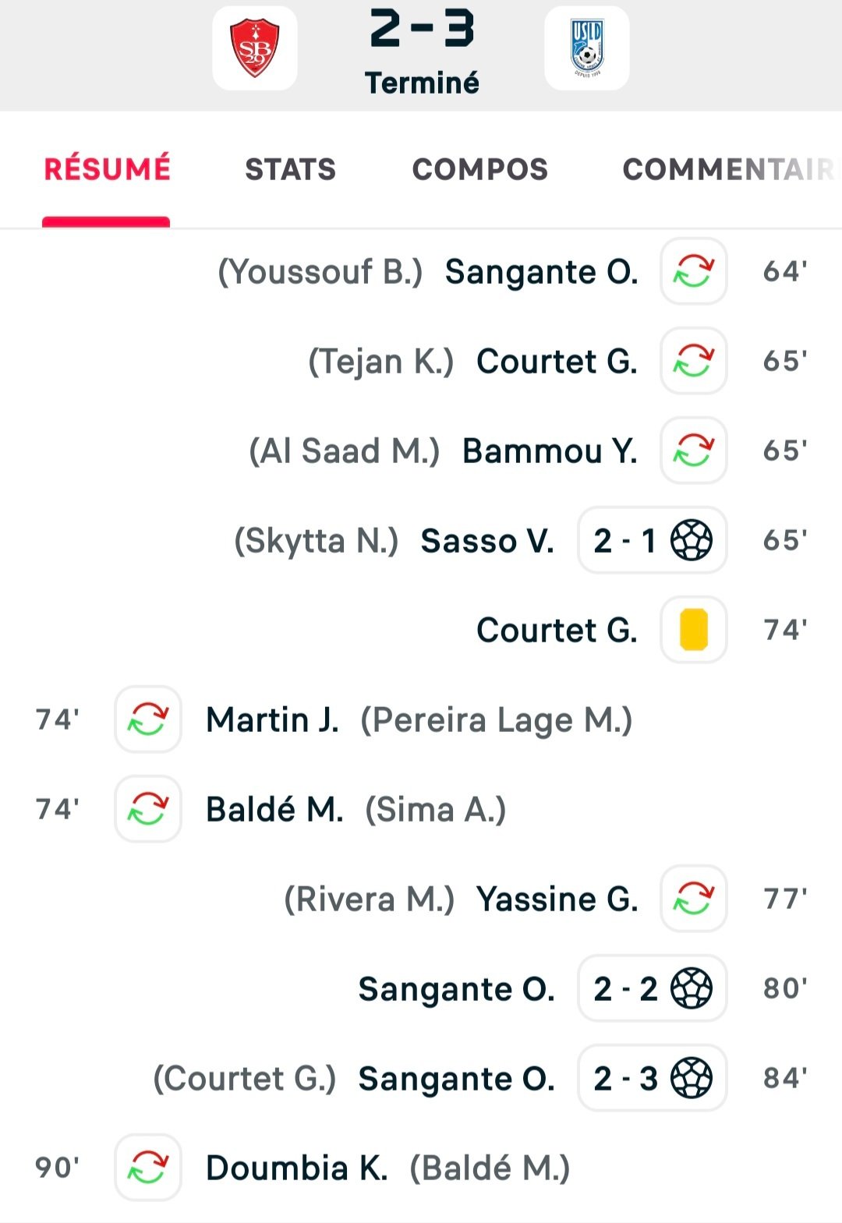Select the 2 - 3 goal badge
The height and width of the screenshot is (1223, 842).
coord(653,1078)
